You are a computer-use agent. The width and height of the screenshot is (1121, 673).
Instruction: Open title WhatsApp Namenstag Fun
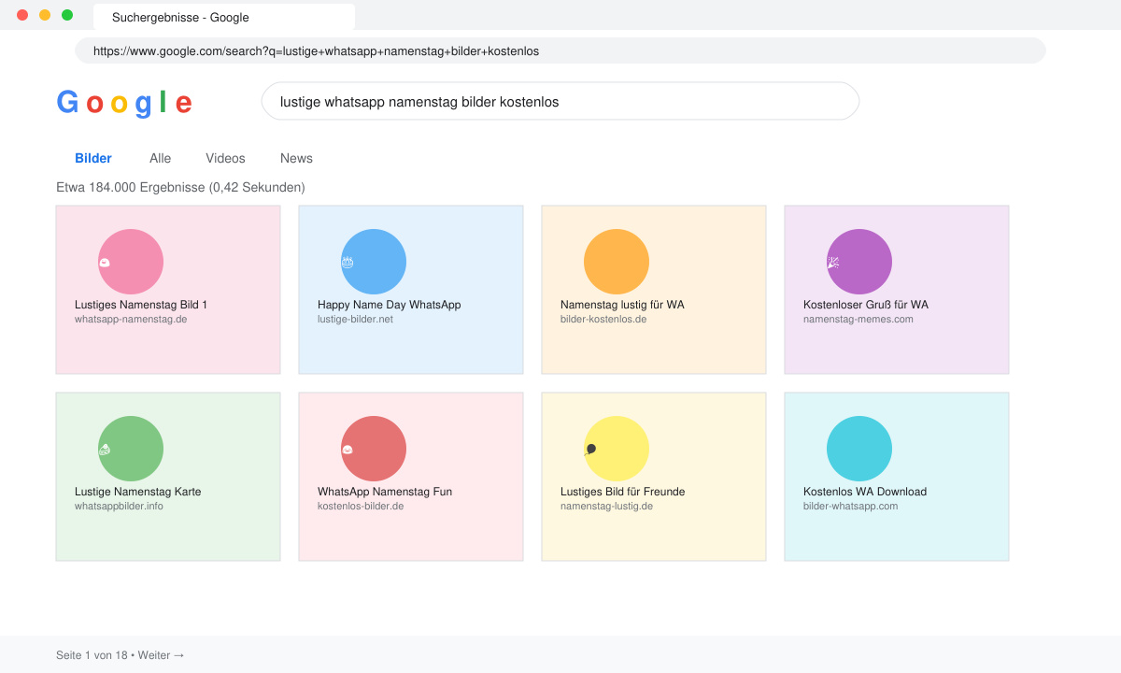coord(385,492)
